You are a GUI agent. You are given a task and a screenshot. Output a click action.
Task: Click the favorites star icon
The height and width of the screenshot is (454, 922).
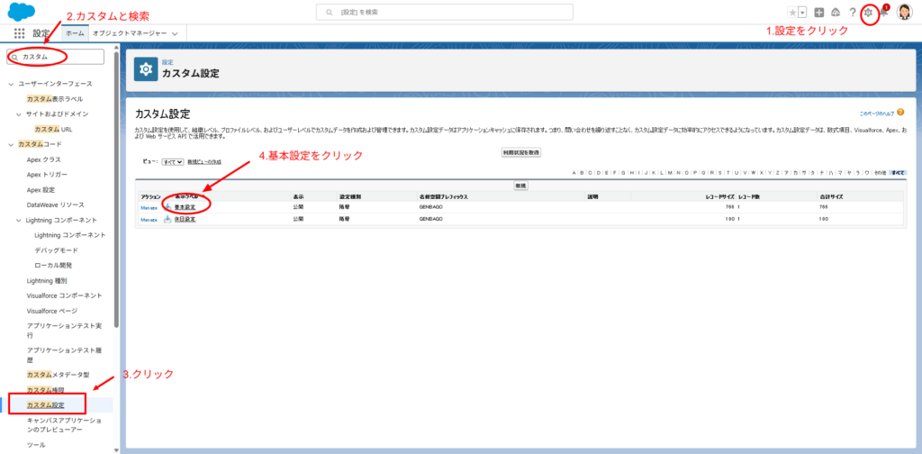tap(792, 13)
